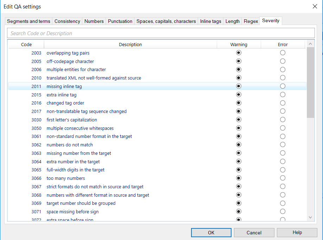The height and width of the screenshot is (240, 323).
Task: Set off-codepage character to Error
Action: (283, 61)
